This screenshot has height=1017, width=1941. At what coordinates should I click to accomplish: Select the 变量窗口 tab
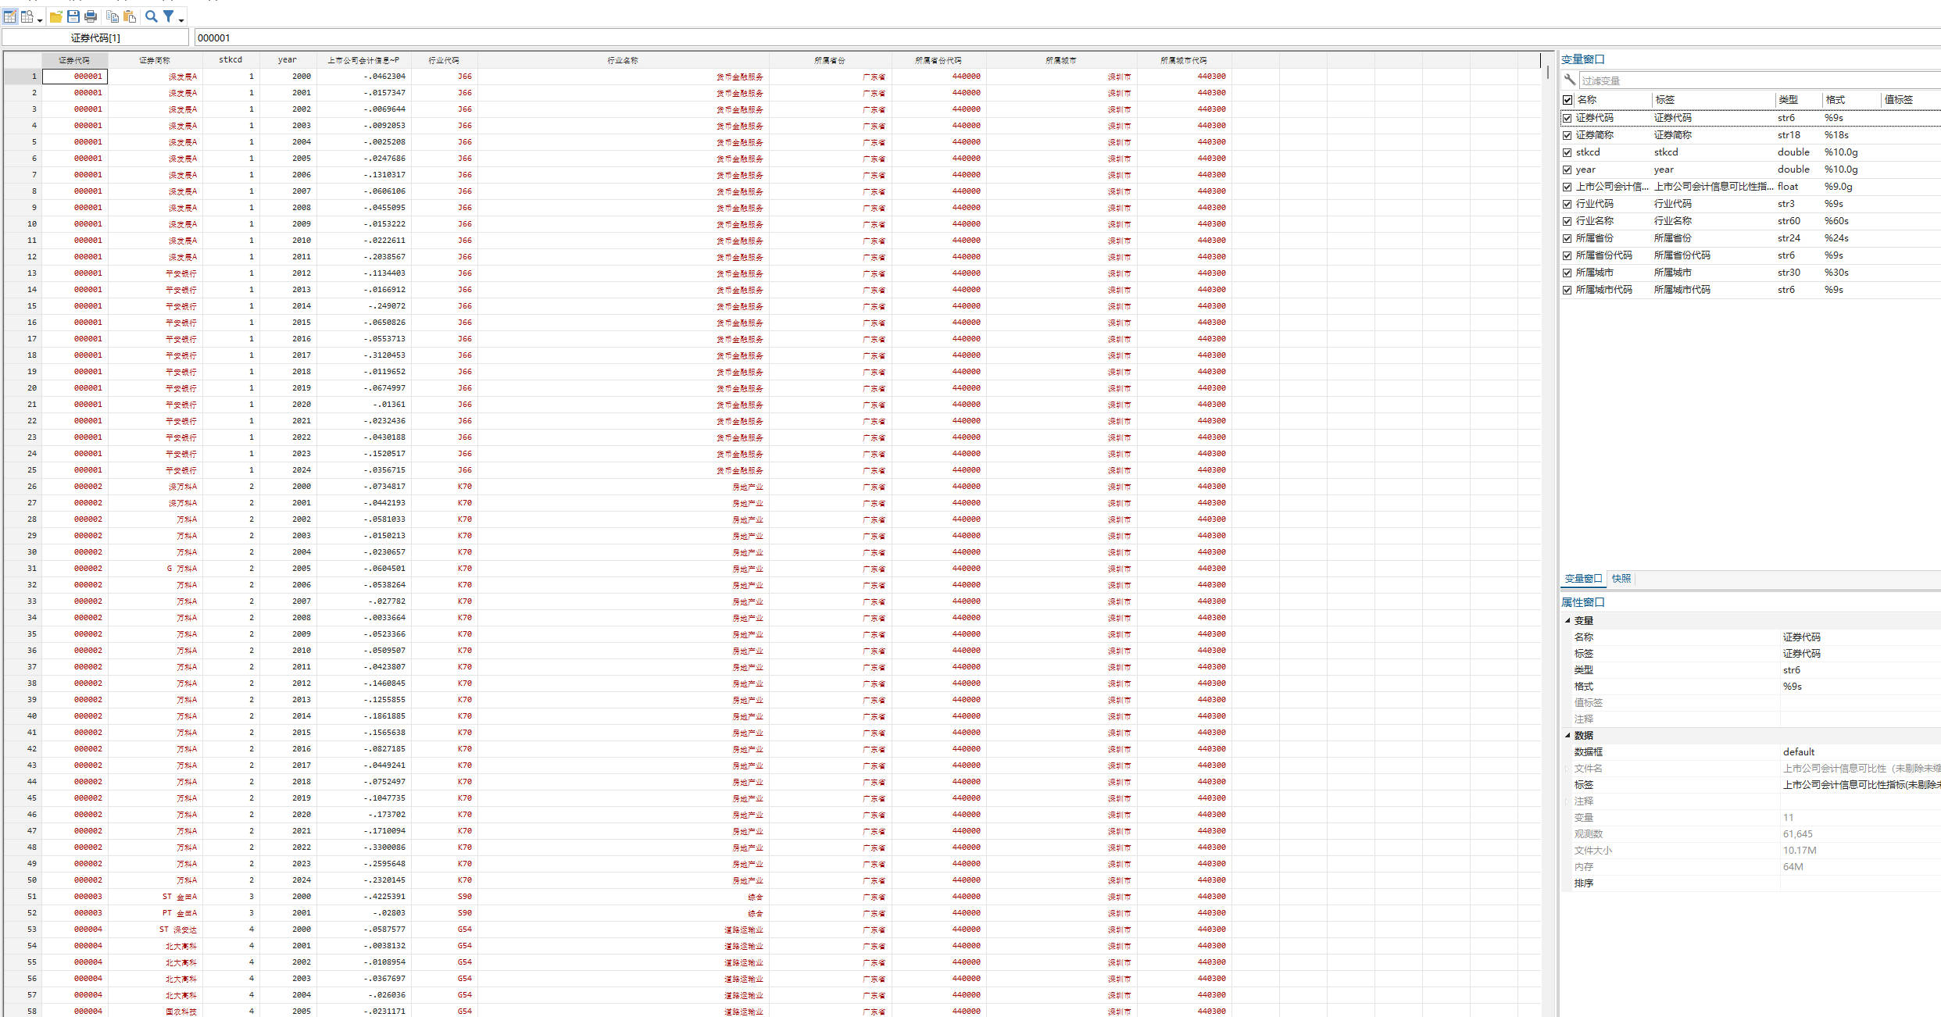pos(1583,579)
